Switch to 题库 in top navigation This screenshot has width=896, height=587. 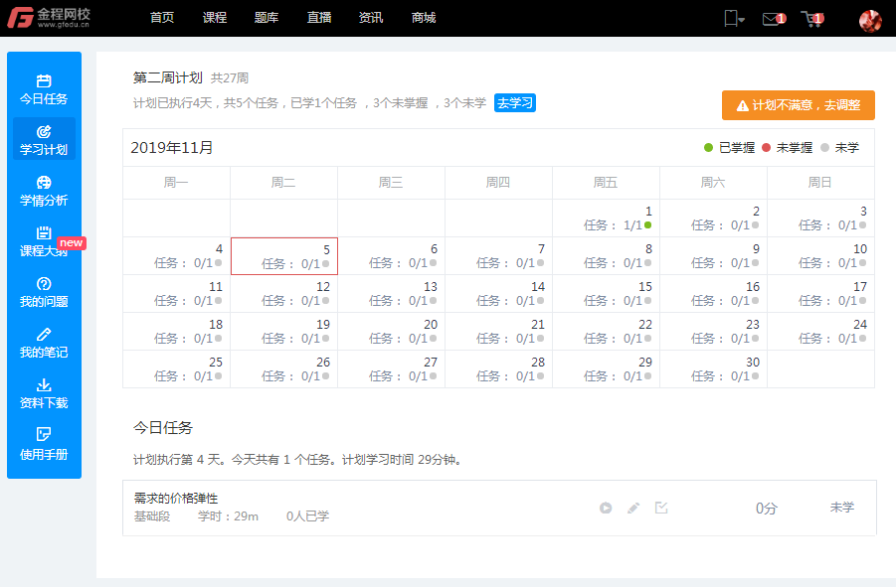coord(267,18)
